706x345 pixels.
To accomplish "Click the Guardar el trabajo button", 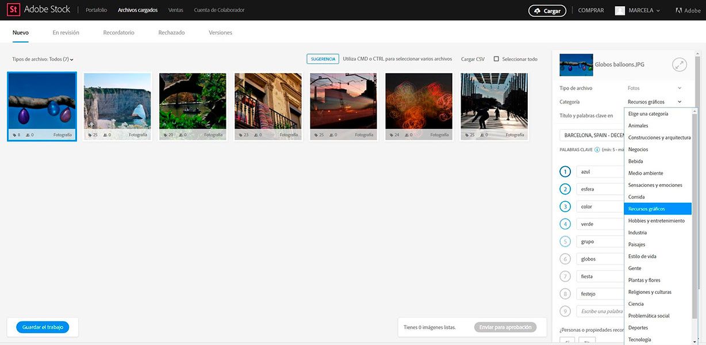I will pyautogui.click(x=43, y=327).
